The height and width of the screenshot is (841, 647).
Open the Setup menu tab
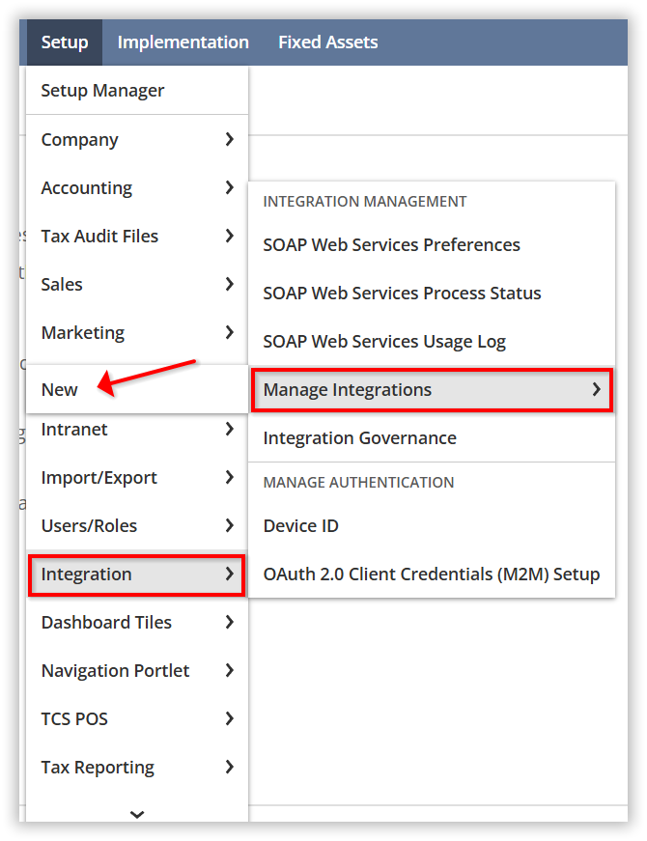tap(65, 42)
